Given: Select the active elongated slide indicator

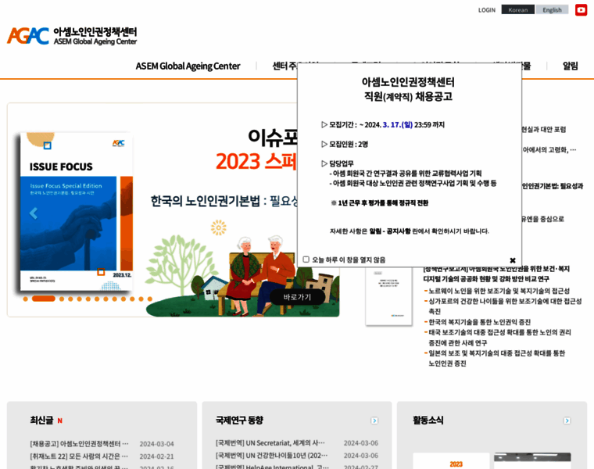Looking at the screenshot, I should [44, 299].
